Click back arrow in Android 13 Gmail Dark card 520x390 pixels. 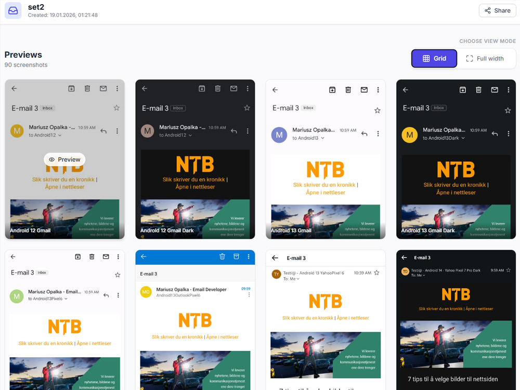click(405, 90)
